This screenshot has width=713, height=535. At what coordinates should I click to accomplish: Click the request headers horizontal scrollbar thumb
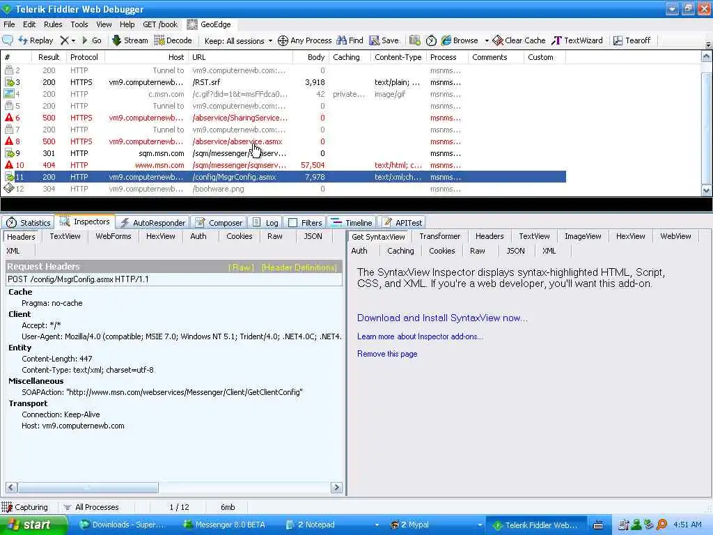point(88,487)
